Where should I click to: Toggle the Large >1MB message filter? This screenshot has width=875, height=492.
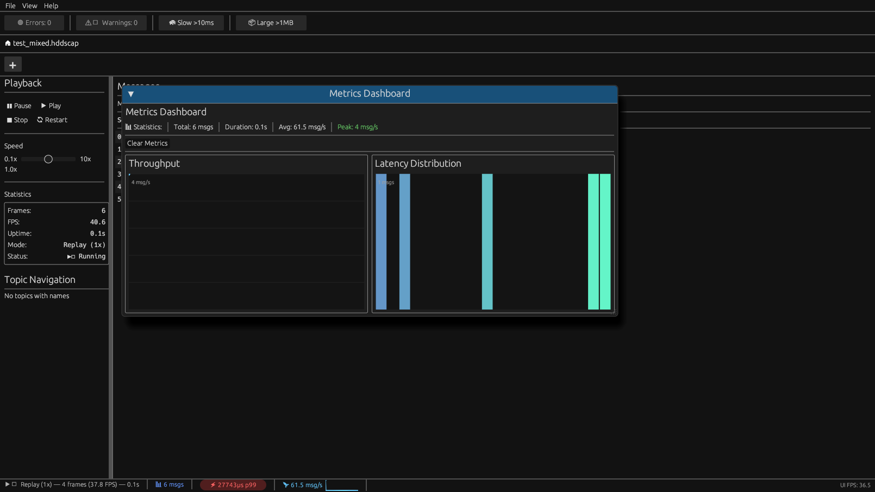click(270, 22)
